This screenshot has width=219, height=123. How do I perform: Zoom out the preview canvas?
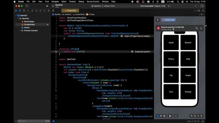click(192, 116)
